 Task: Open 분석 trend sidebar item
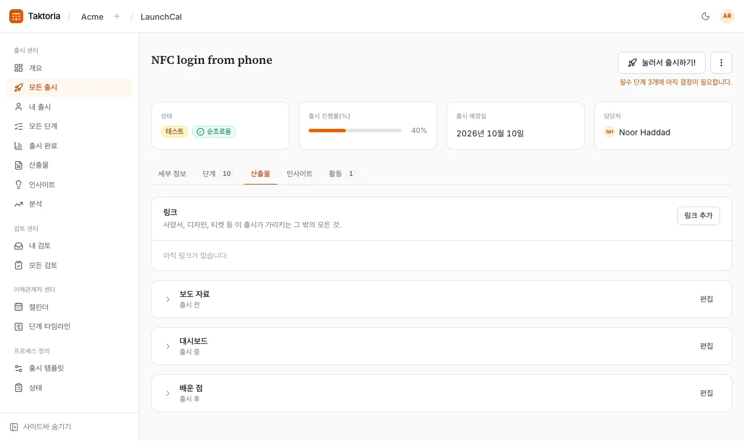point(69,204)
